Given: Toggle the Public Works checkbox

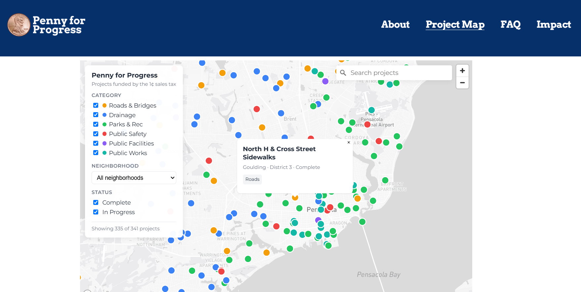Looking at the screenshot, I should coord(96,153).
